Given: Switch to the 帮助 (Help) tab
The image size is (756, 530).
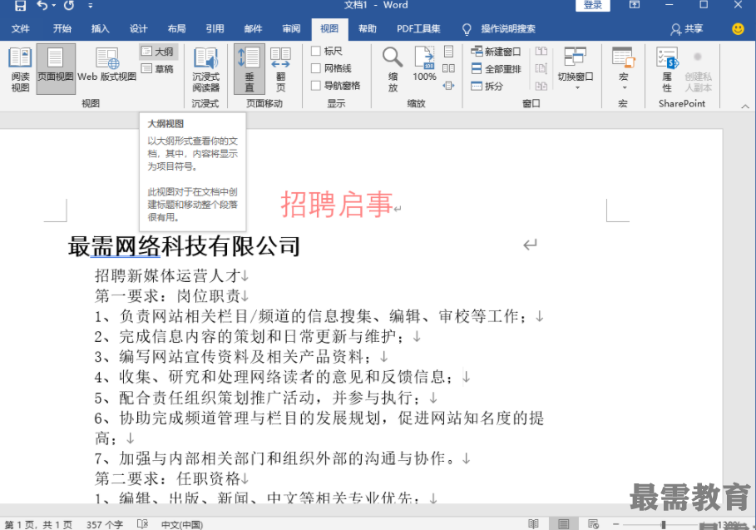Looking at the screenshot, I should [x=368, y=29].
